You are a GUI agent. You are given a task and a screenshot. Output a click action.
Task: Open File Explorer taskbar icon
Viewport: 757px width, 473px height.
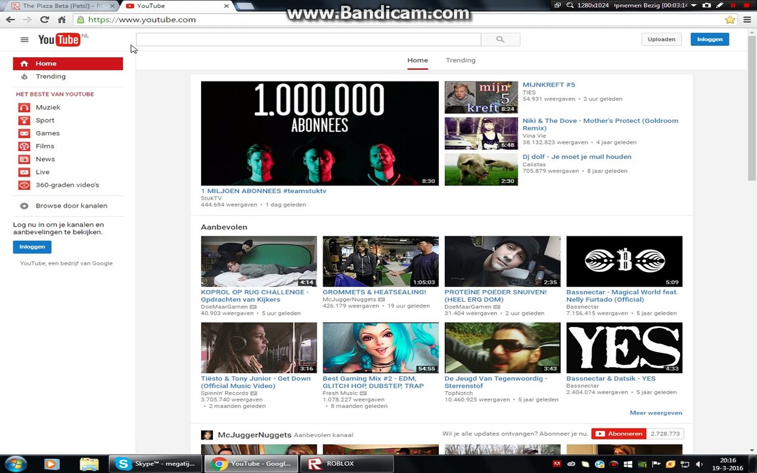pos(89,464)
